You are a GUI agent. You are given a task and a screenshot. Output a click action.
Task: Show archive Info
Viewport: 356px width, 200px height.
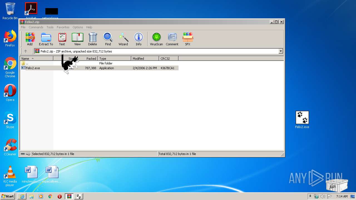tap(139, 39)
